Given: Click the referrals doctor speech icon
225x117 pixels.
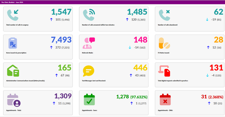Looking at the screenshot, I should click(x=89, y=43).
